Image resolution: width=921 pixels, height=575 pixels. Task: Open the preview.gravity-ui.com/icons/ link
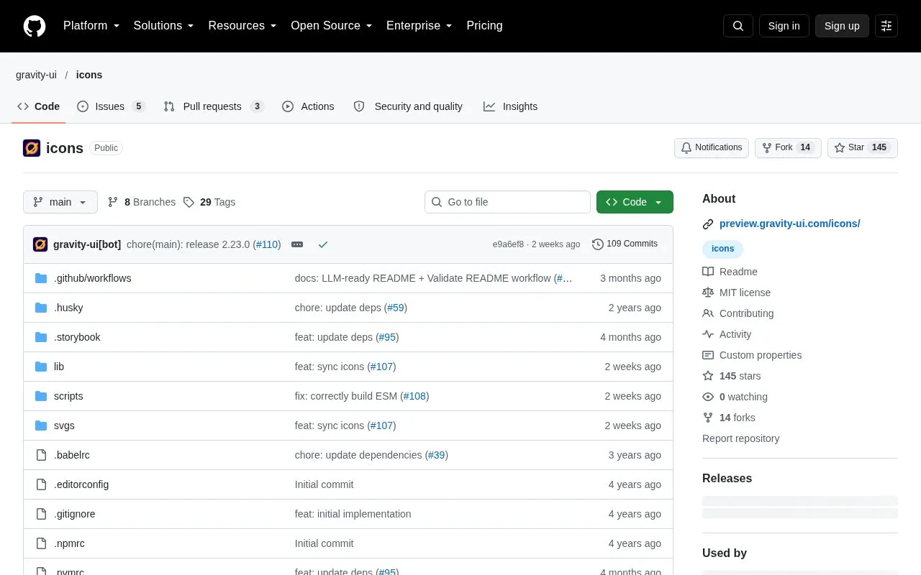(x=790, y=224)
